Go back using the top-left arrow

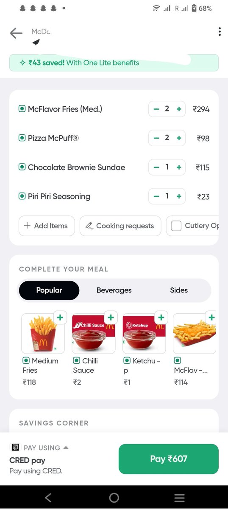tap(16, 33)
